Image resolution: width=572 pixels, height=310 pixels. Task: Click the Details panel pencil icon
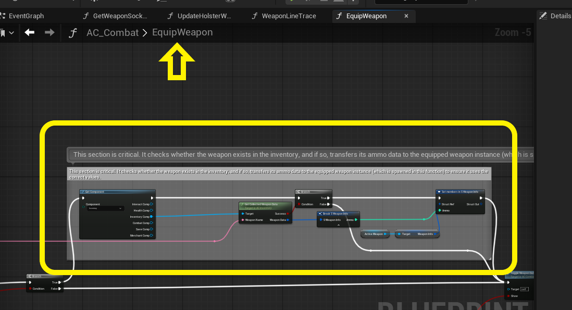click(x=543, y=16)
